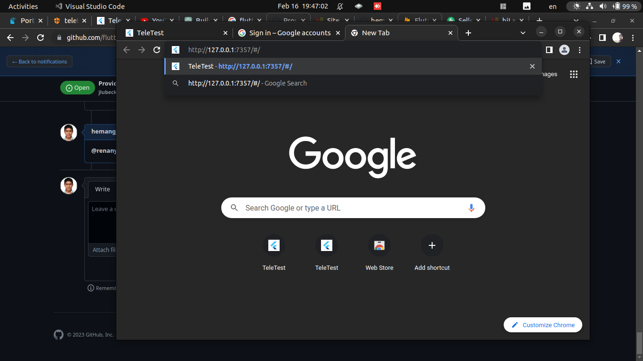Open Chrome's three-dot menu

pyautogui.click(x=580, y=49)
